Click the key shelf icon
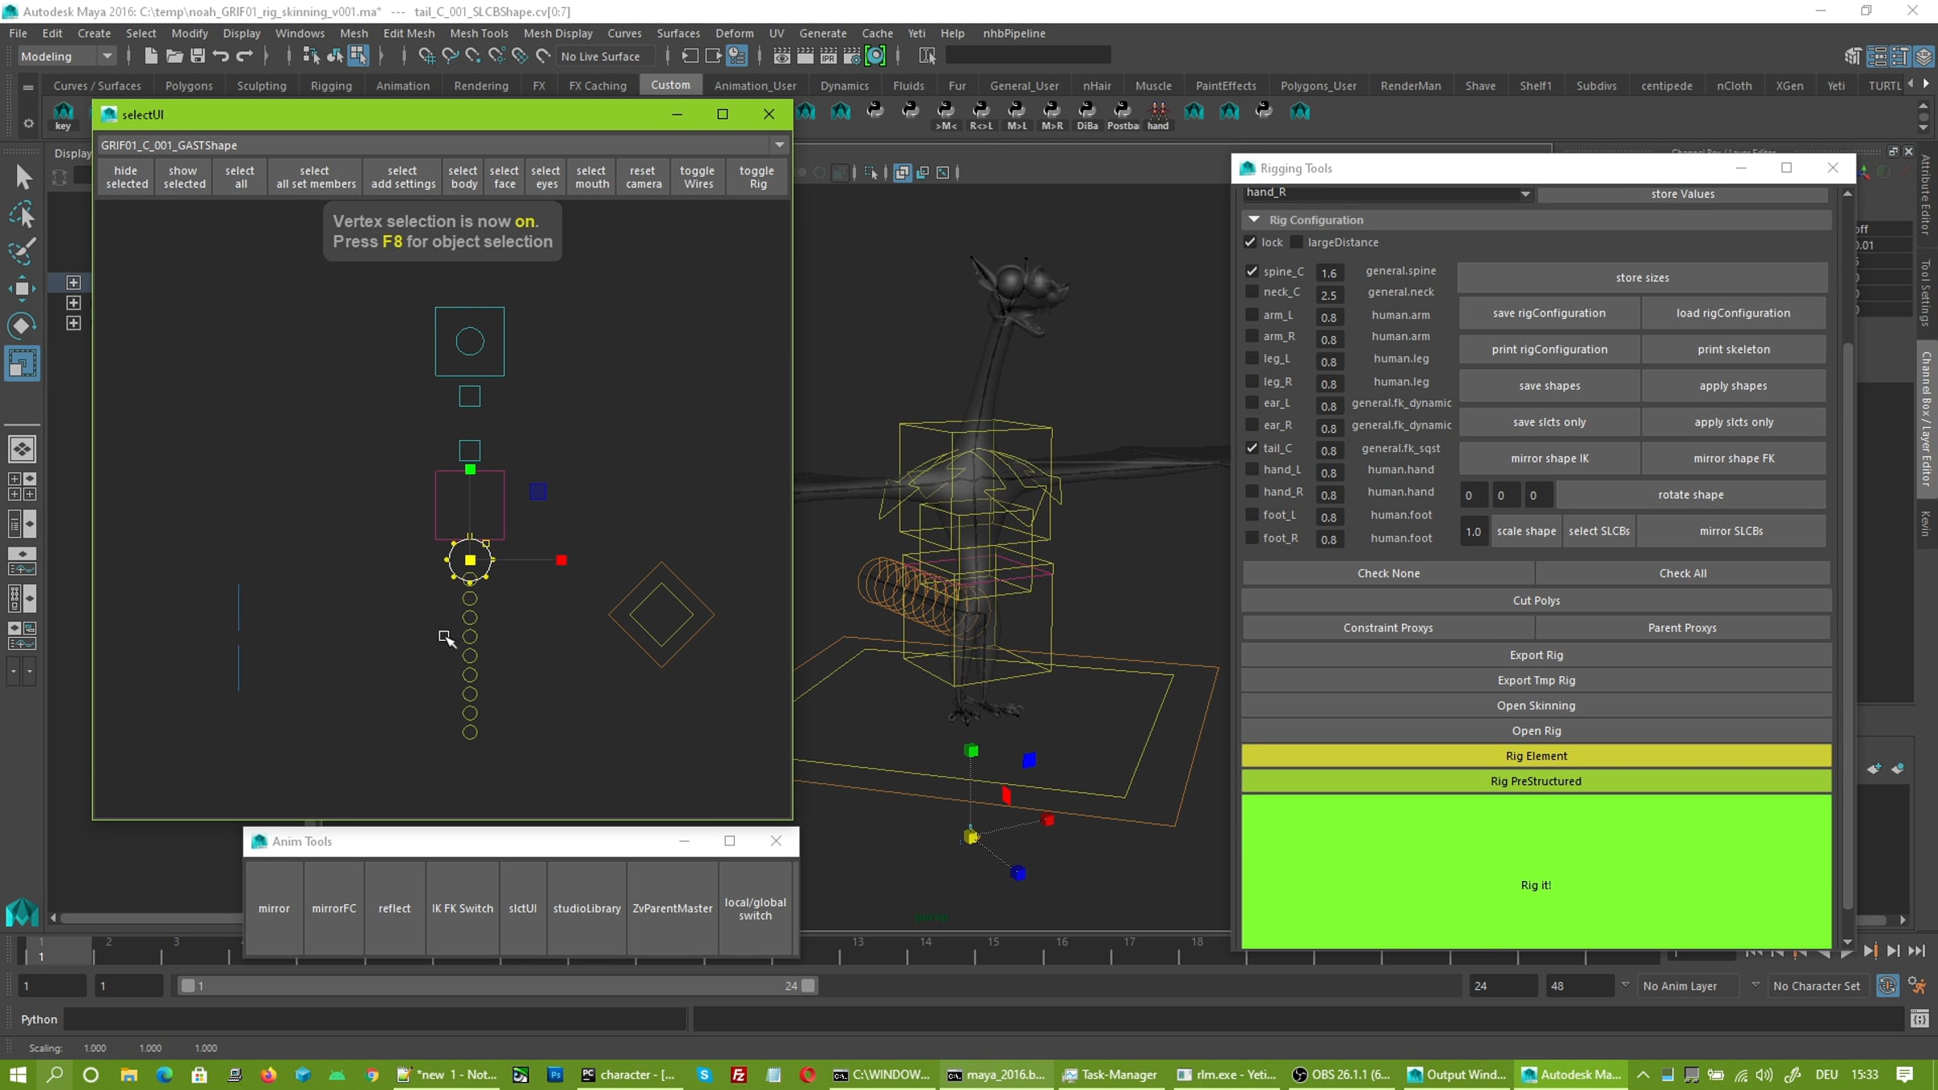 coord(63,115)
